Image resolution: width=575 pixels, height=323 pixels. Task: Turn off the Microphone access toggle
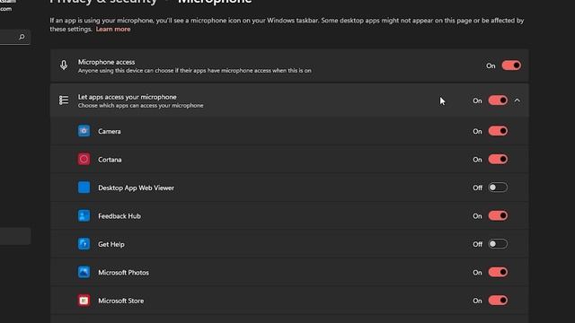pyautogui.click(x=511, y=65)
